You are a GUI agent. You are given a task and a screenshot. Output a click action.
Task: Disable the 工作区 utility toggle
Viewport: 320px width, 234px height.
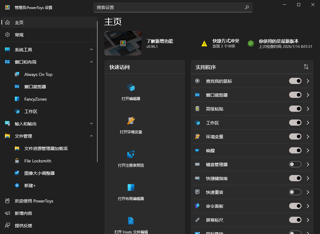295,123
